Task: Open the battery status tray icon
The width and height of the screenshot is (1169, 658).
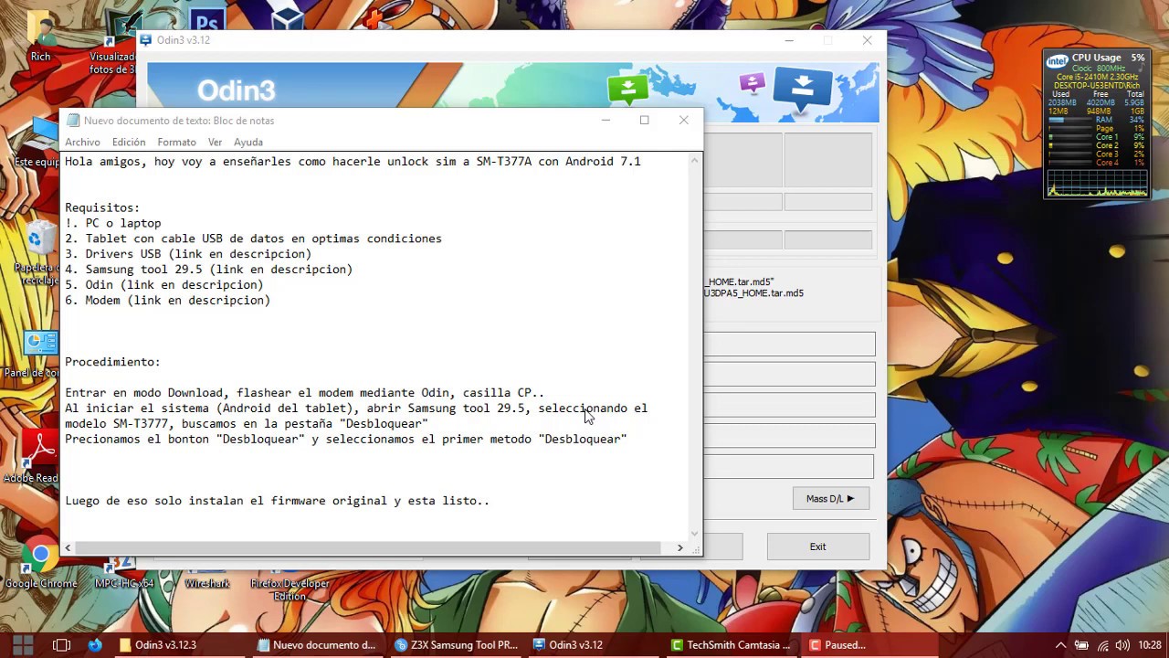Action: pos(1081,644)
